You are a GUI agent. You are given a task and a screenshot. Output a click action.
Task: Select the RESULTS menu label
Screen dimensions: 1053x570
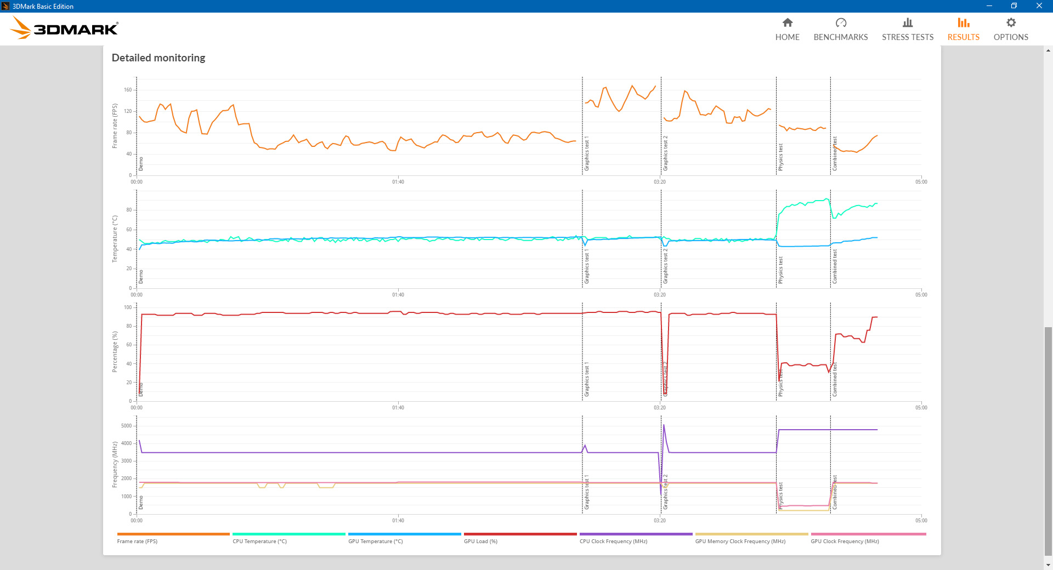pyautogui.click(x=964, y=37)
